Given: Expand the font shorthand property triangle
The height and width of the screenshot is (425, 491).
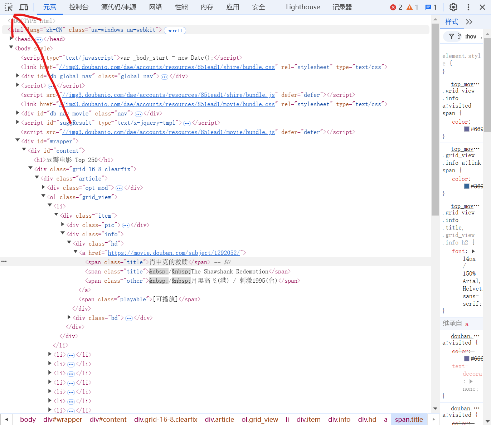Looking at the screenshot, I should 473,251.
